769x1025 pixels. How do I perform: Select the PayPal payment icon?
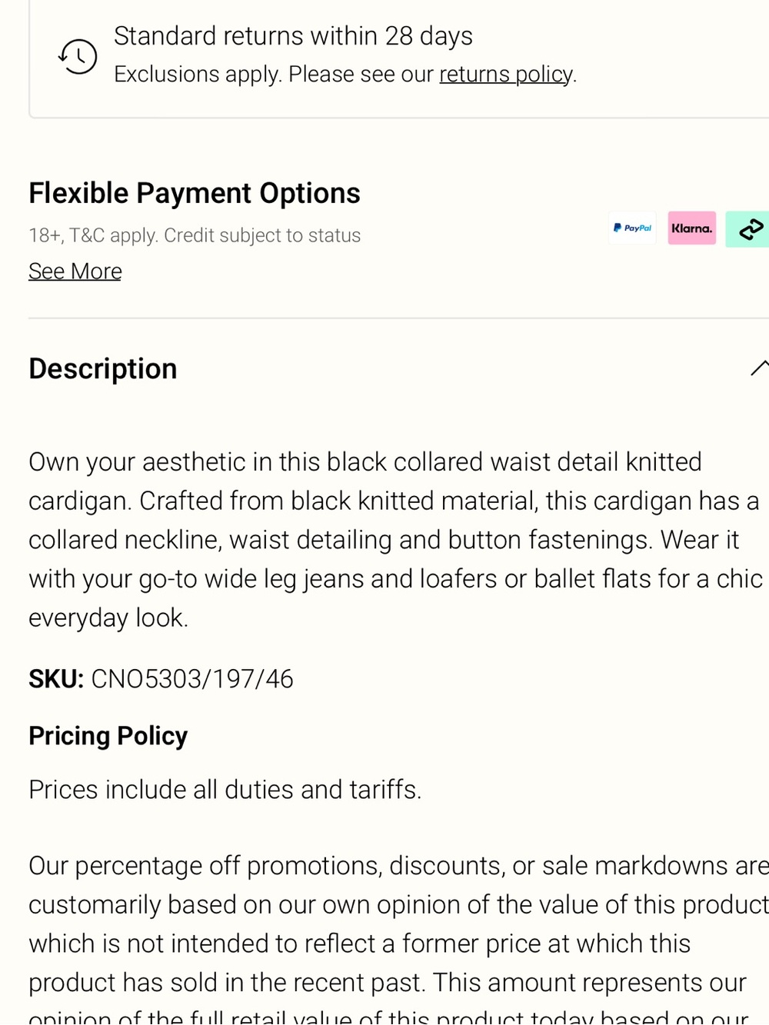(632, 228)
